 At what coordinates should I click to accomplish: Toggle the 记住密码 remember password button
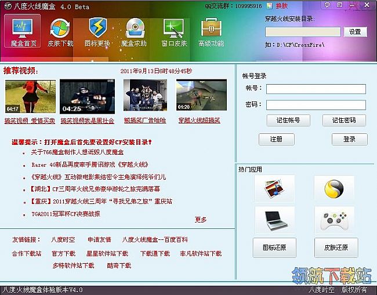coord(344,120)
